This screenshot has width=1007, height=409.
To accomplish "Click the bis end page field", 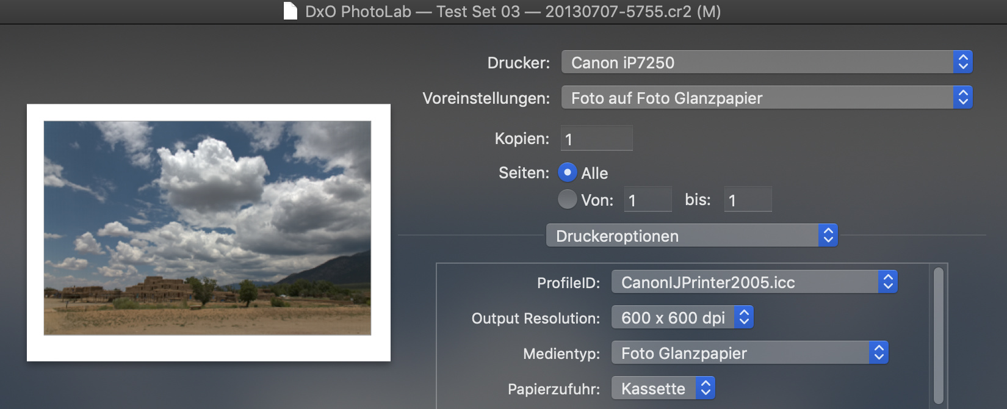I will (x=748, y=200).
